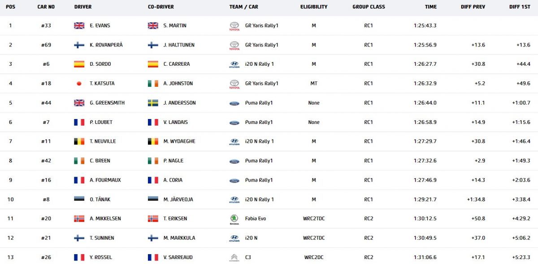Sort by the POS column header
The width and height of the screenshot is (538, 264).
coord(10,7)
